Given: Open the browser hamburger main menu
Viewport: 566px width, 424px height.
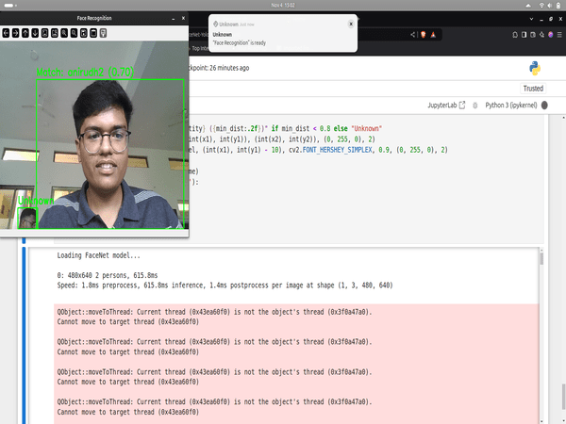Looking at the screenshot, I should [x=559, y=35].
